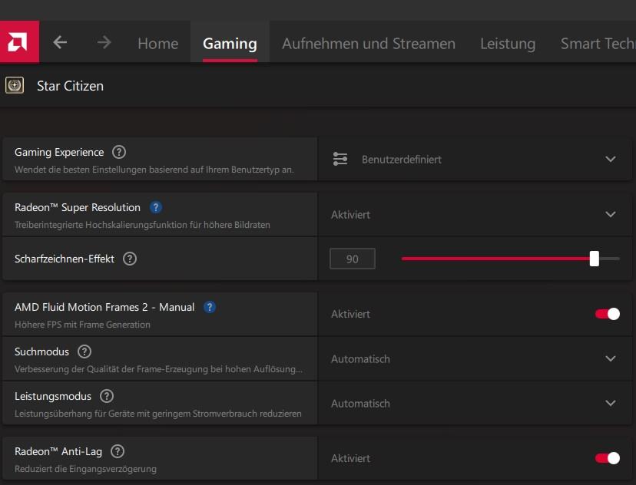636x485 pixels.
Task: Click the AMD Fluid Motion Frames 2 label
Action: (x=104, y=307)
